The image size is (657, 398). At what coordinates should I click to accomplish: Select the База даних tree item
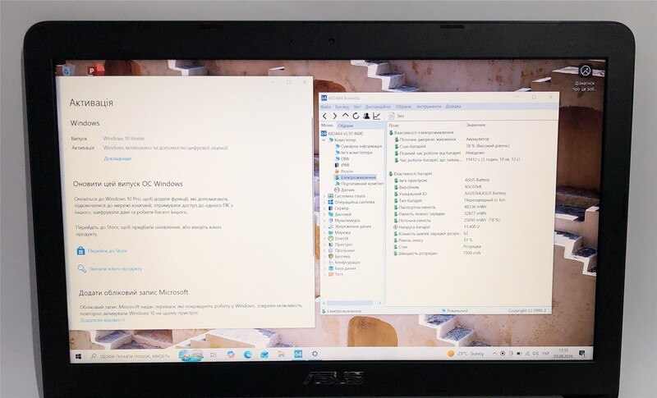(x=345, y=268)
